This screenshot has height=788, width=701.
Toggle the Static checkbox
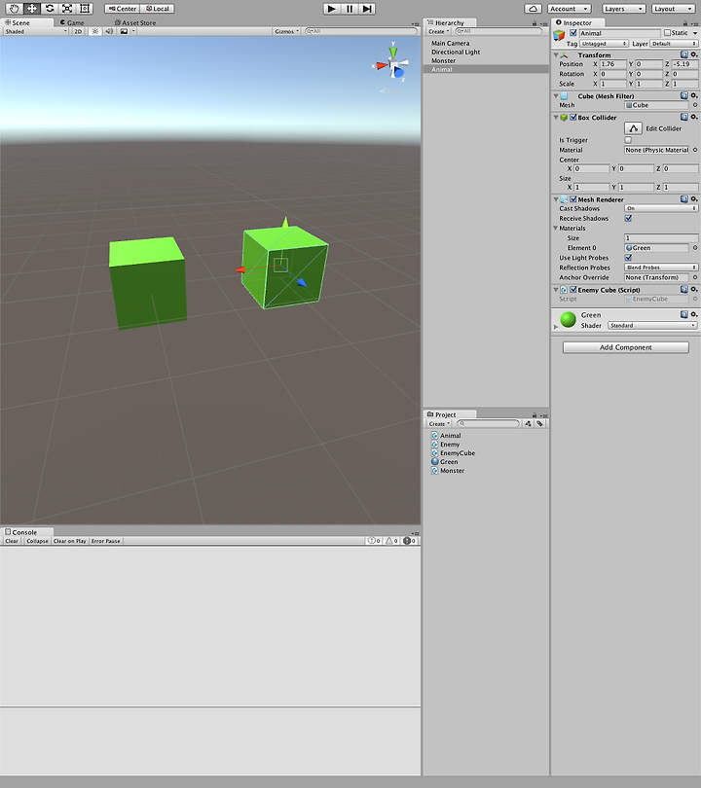667,33
